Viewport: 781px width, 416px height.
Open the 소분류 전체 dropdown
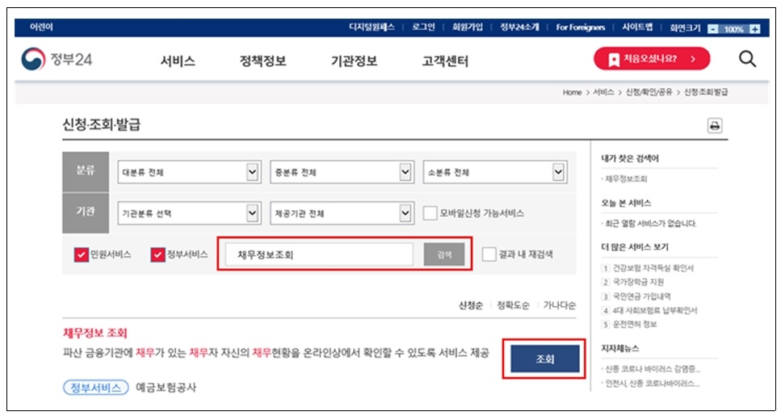[x=494, y=172]
